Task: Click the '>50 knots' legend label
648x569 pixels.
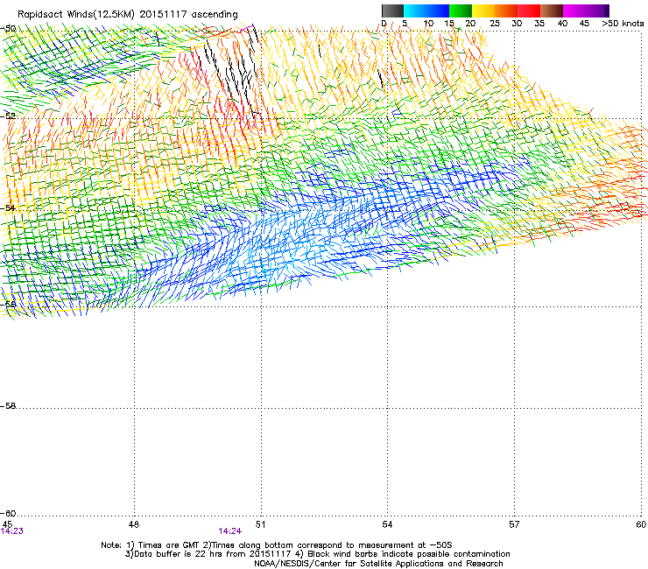Action: click(x=623, y=23)
